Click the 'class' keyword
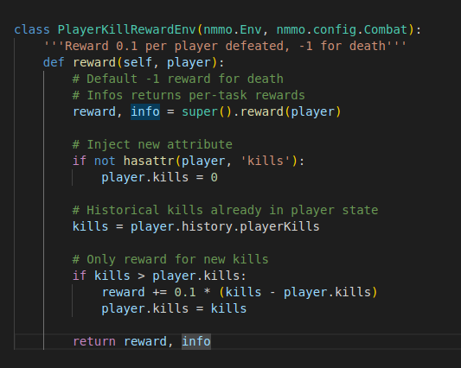 tap(32, 29)
